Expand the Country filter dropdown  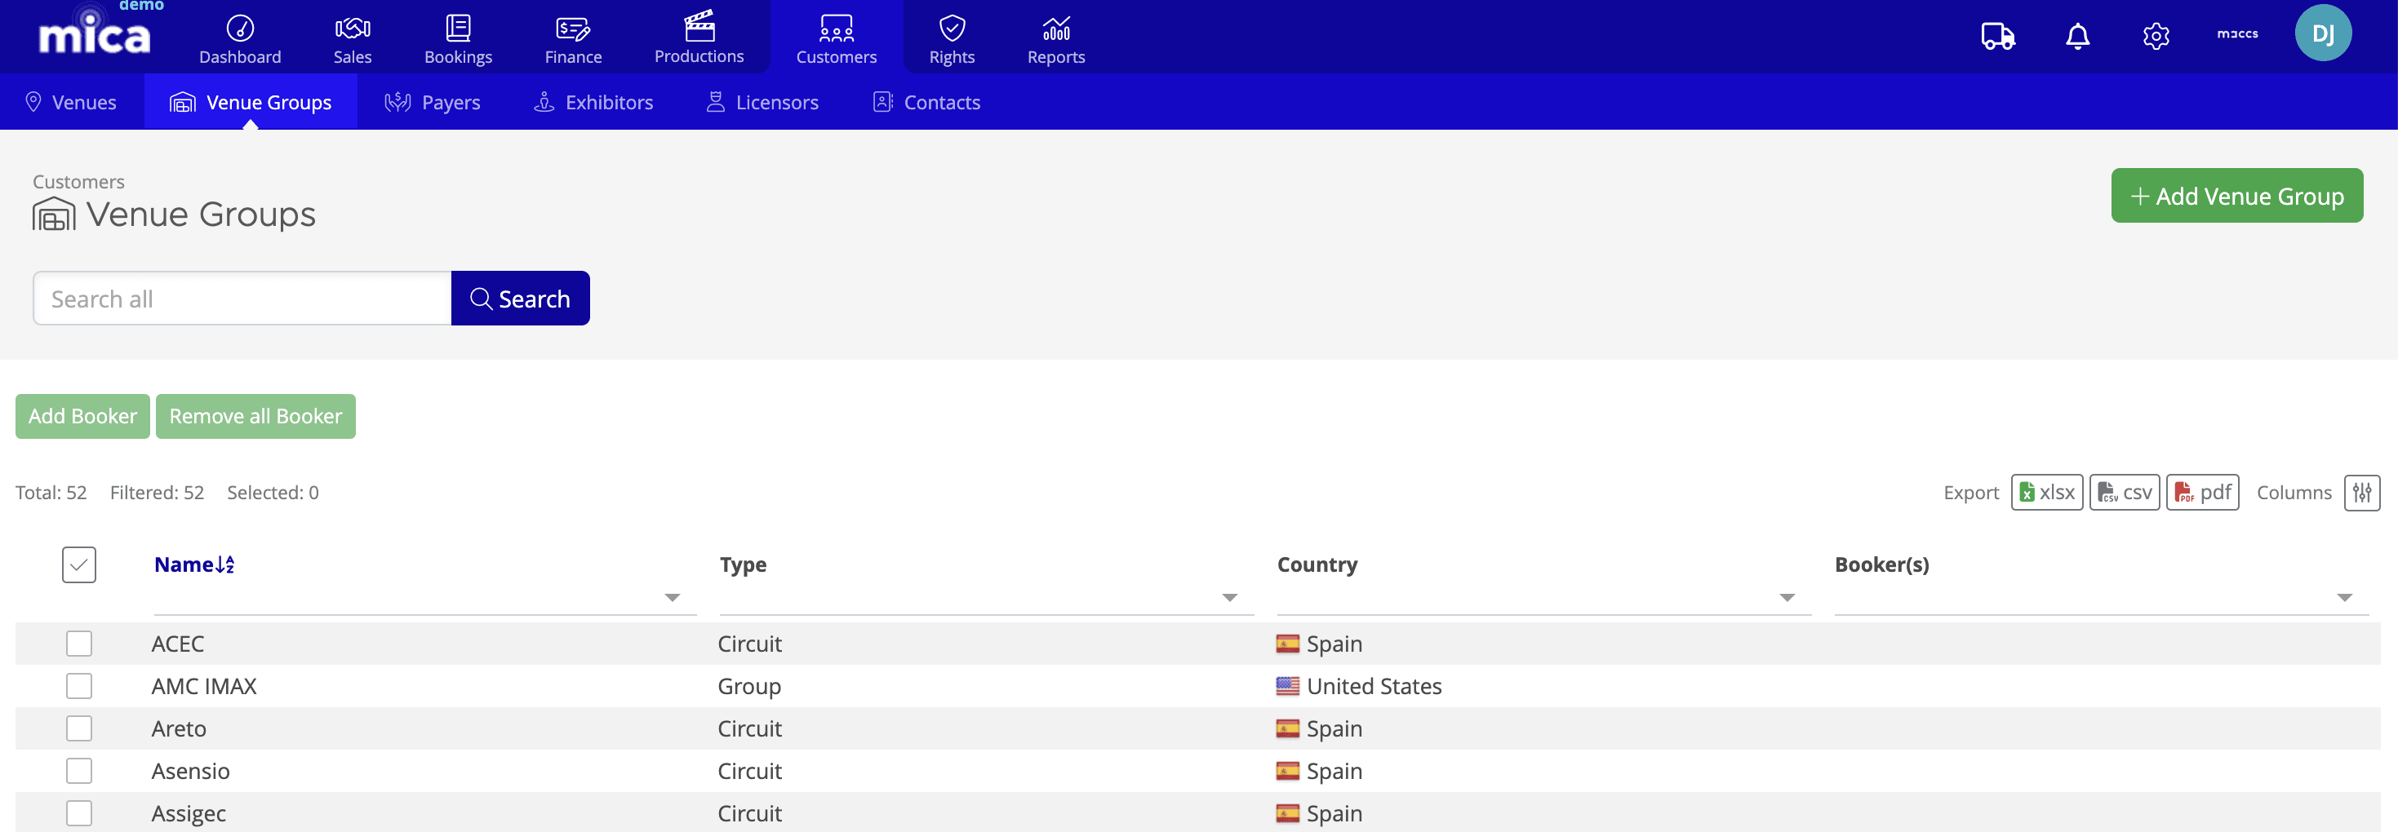click(1787, 596)
